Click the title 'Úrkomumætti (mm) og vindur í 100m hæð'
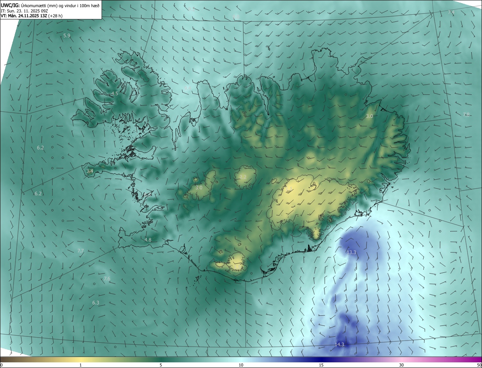482x368 pixels. tap(60, 5)
